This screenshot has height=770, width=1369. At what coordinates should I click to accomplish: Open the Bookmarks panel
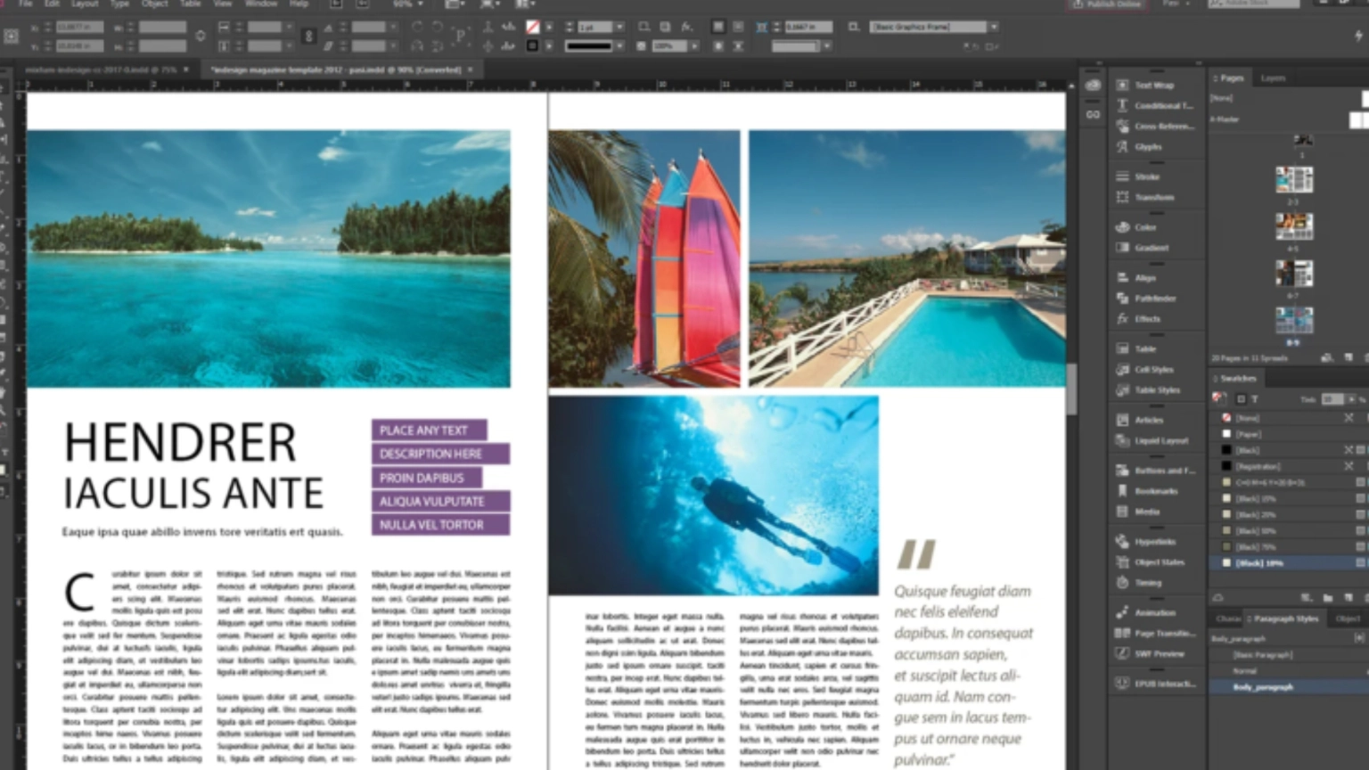click(x=1155, y=491)
